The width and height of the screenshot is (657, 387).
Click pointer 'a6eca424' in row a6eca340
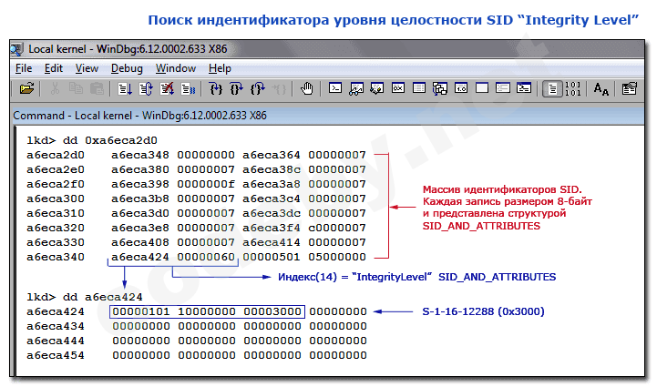[140, 257]
